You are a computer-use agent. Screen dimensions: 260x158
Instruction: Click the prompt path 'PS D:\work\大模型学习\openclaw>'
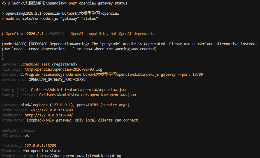pos(34,3)
